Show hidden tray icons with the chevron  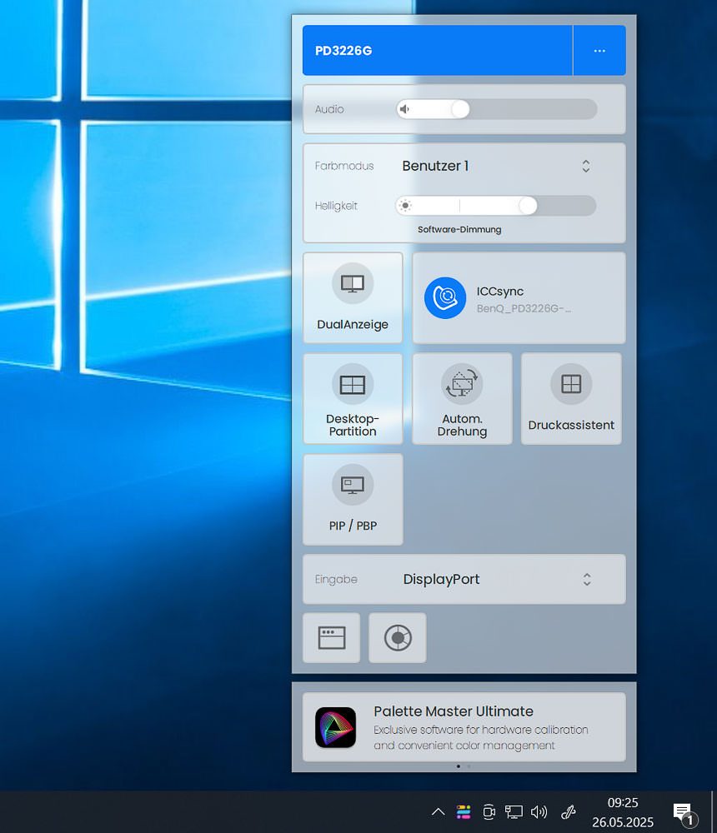click(439, 811)
